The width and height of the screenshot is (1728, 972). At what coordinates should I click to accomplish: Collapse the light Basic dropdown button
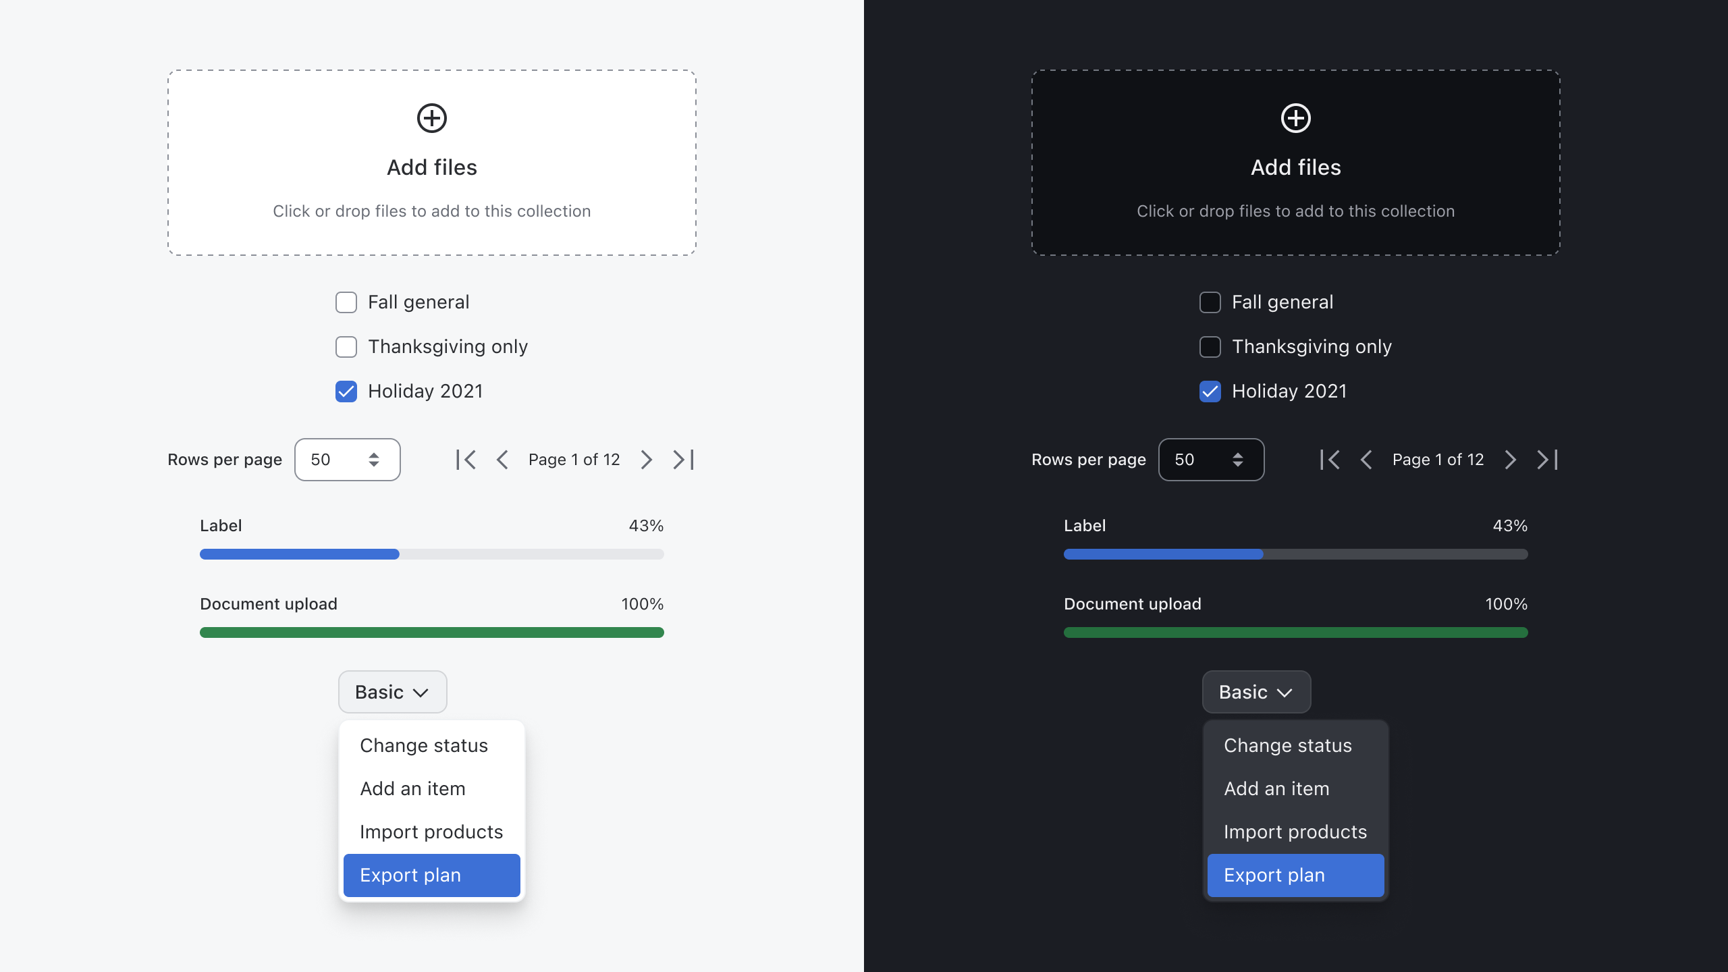(392, 692)
